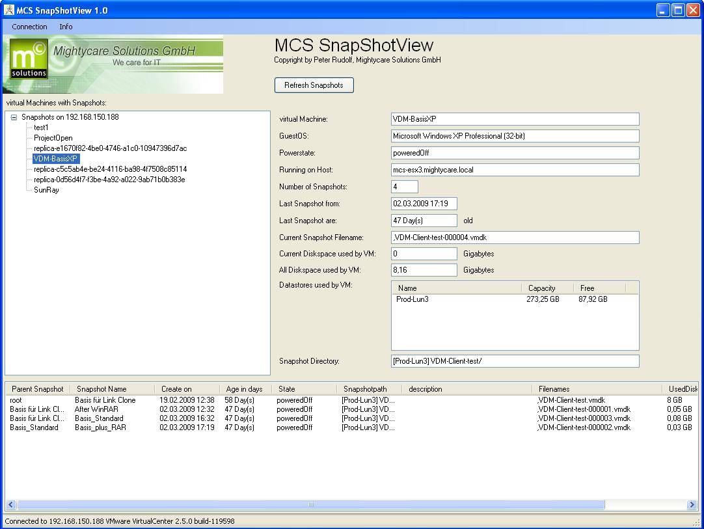Click the All Diskspace used by VM field
This screenshot has height=529, width=704.
(424, 270)
